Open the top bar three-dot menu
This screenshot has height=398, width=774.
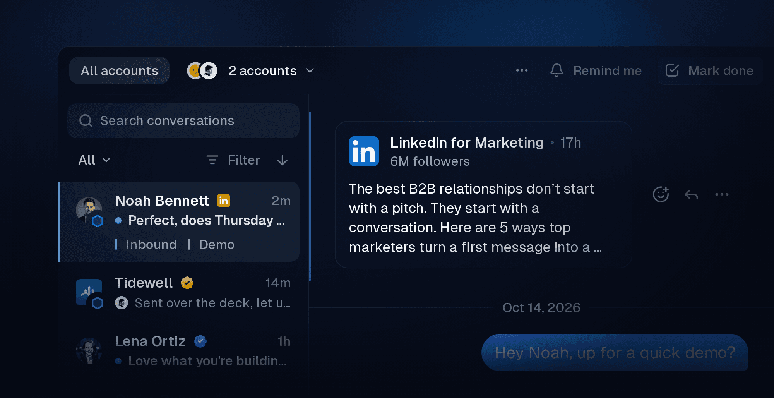[x=522, y=70]
